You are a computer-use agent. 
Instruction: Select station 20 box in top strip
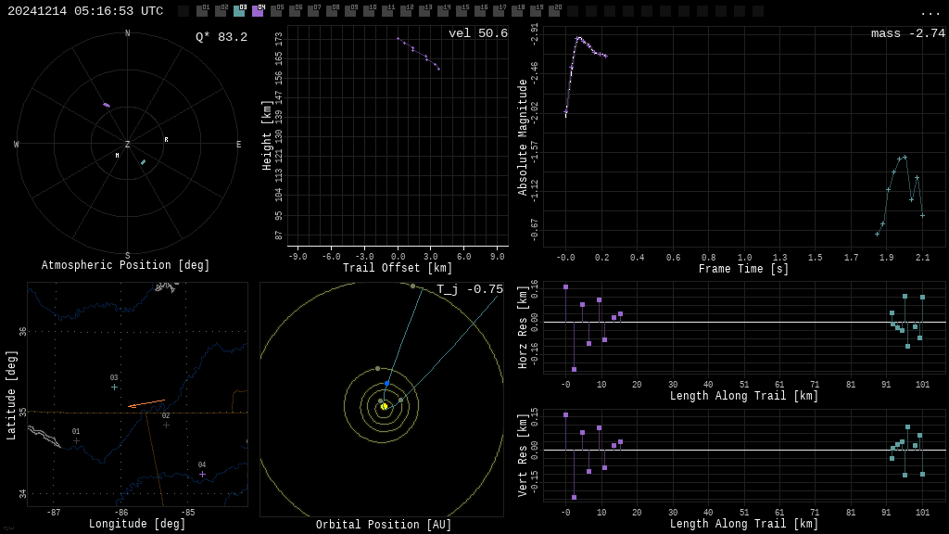point(554,11)
